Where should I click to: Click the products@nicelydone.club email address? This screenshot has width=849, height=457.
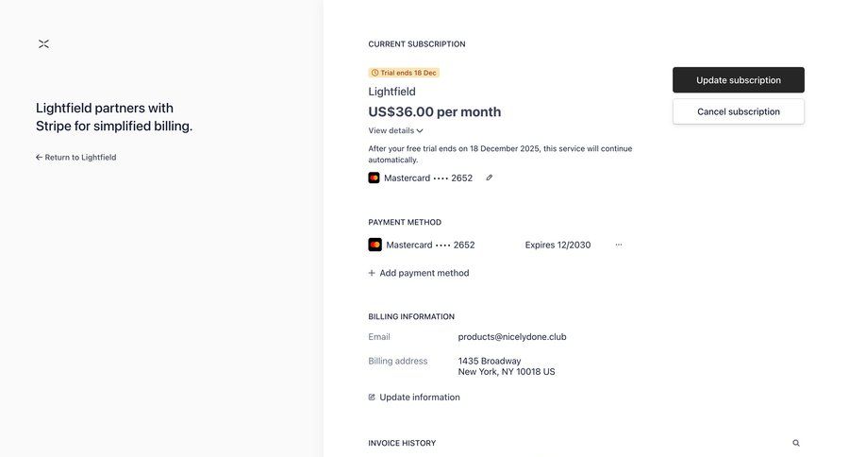512,337
